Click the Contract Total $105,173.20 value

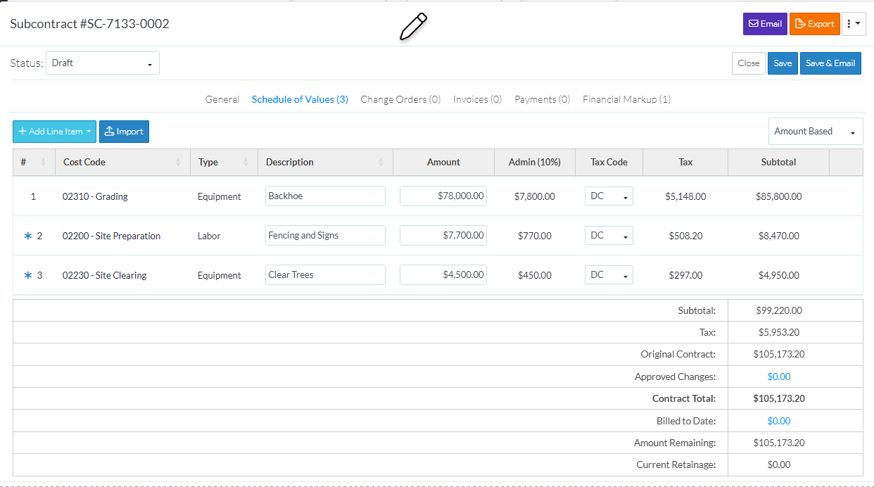point(778,398)
